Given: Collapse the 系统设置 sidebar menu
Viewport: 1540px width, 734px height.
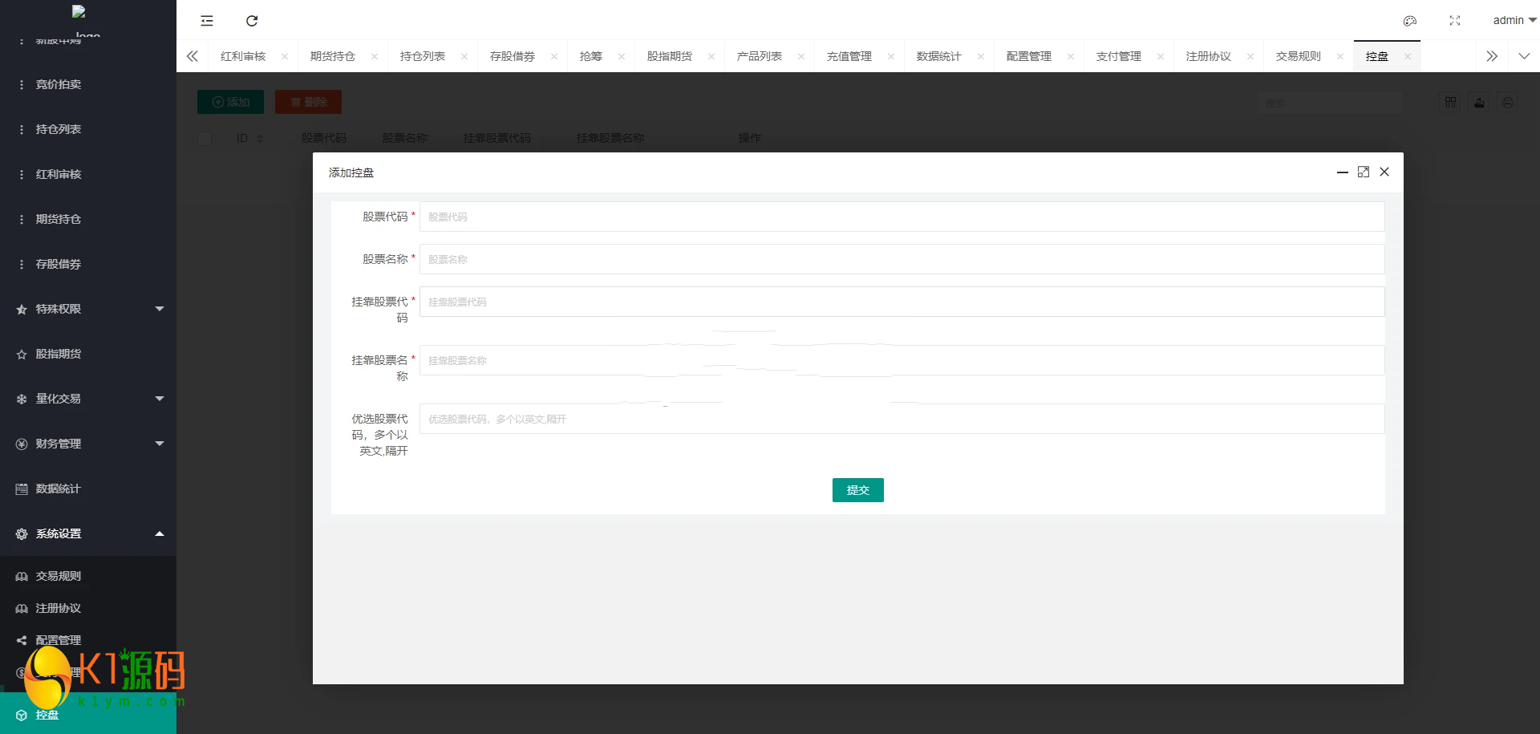Looking at the screenshot, I should click(88, 533).
